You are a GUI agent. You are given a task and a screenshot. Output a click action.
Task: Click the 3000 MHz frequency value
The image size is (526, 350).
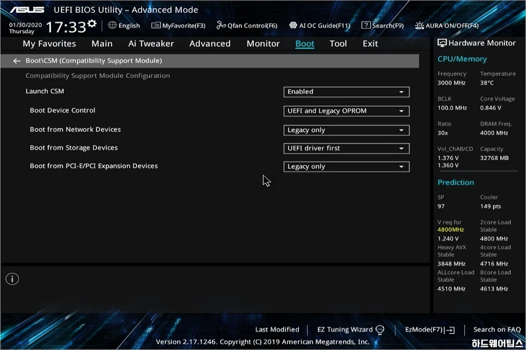pos(451,83)
